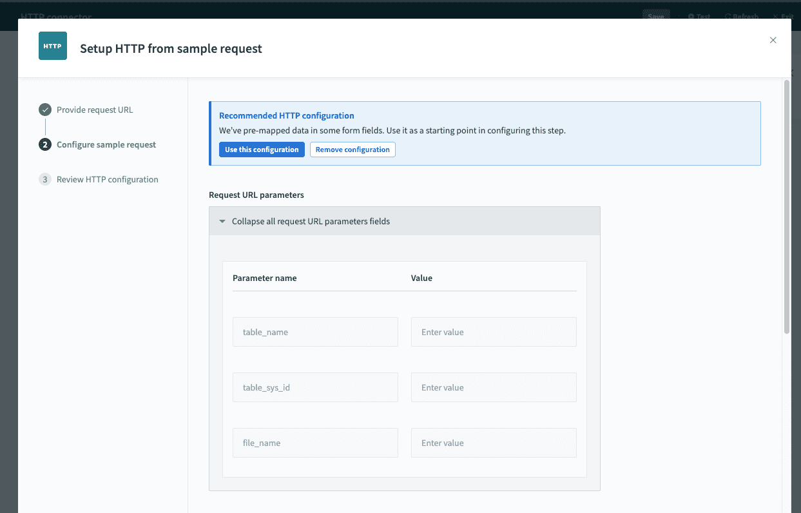Select the file_name parameter field

pos(315,442)
